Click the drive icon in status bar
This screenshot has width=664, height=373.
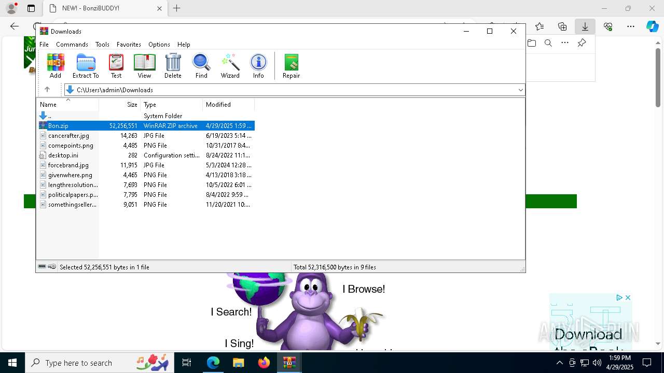(x=42, y=267)
